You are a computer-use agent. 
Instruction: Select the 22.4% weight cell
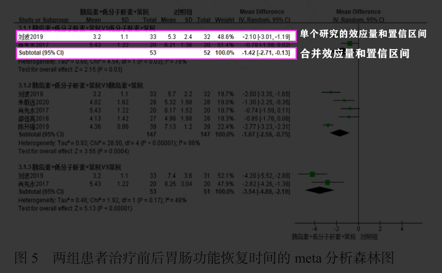pos(225,127)
